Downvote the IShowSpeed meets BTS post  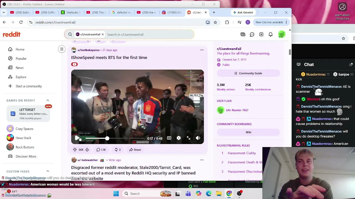coord(87,150)
